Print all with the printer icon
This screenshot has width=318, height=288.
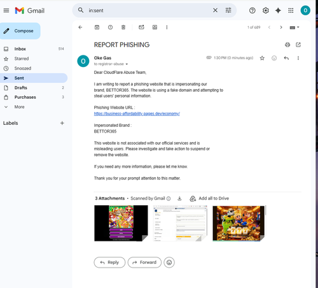pos(287,45)
